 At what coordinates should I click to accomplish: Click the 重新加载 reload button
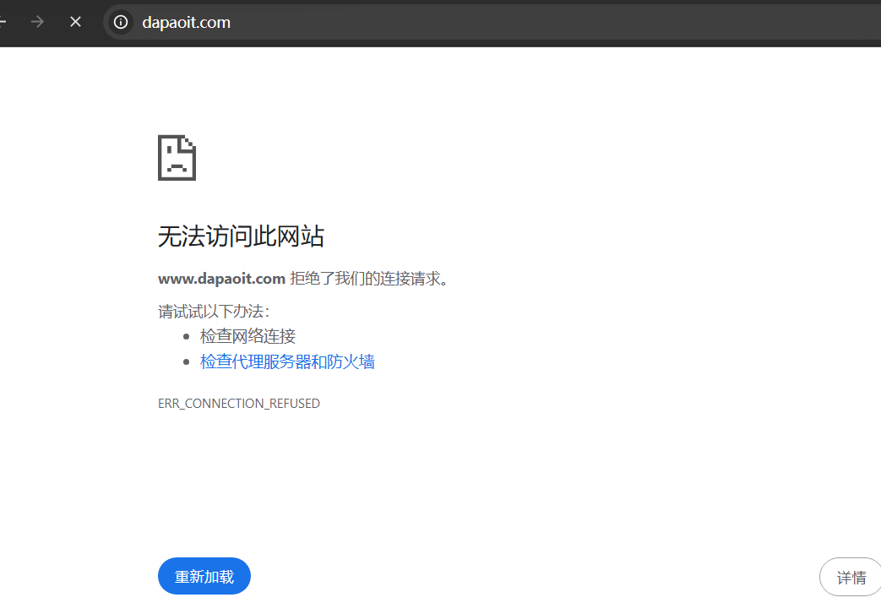coord(204,576)
